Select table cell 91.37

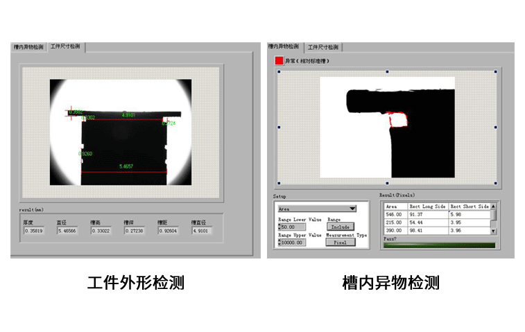[x=428, y=215]
